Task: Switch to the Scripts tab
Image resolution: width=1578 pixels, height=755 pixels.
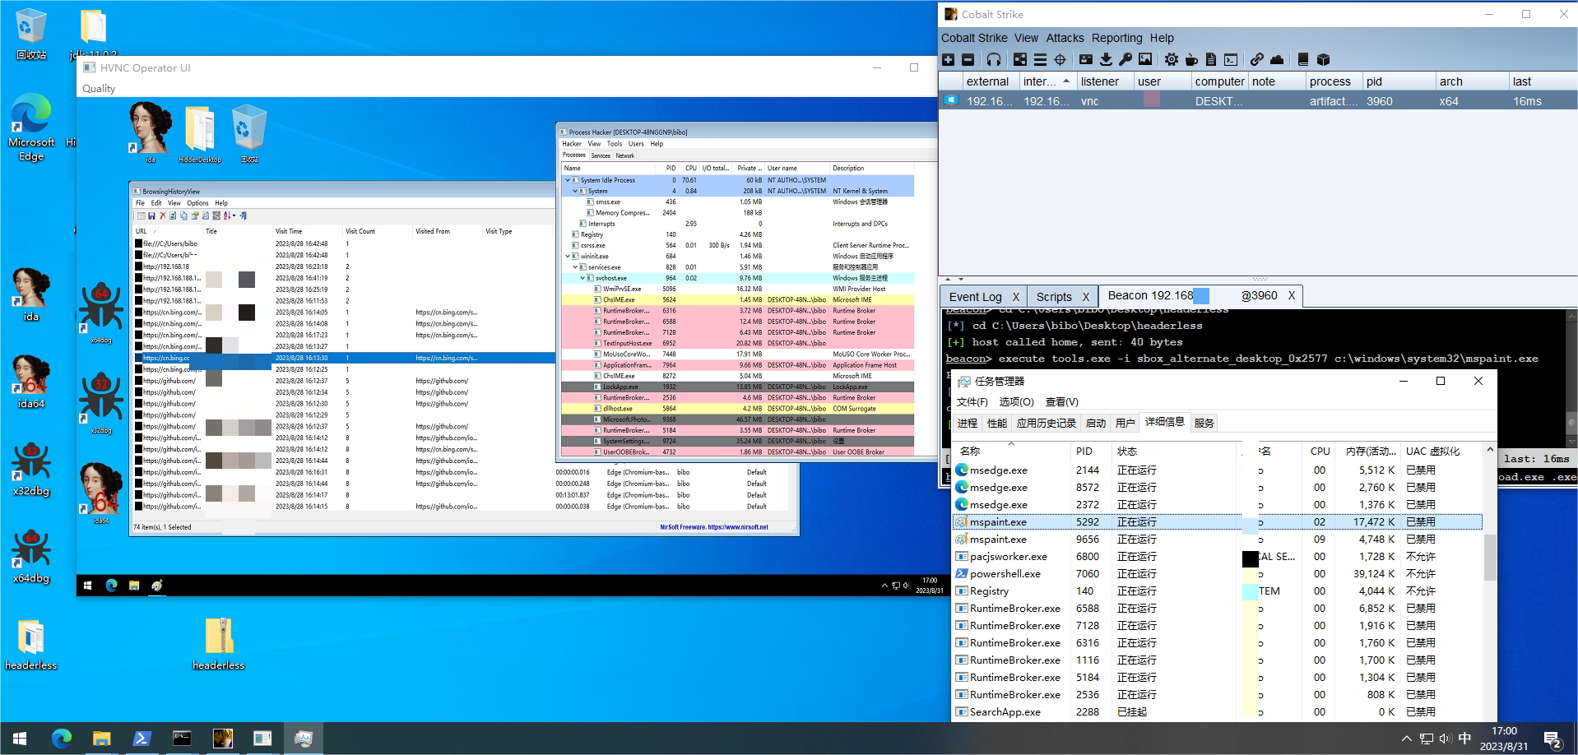Action: tap(1054, 297)
